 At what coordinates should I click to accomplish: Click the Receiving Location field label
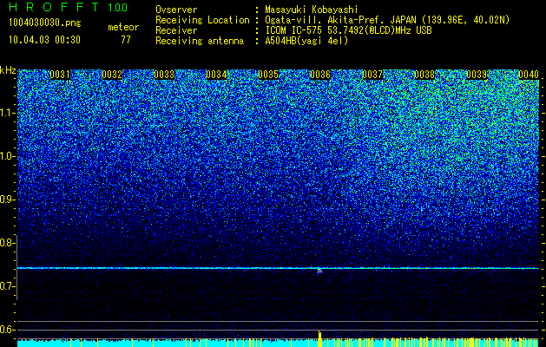(202, 20)
